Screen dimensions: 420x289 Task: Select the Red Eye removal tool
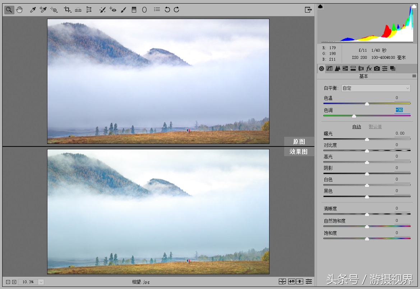pyautogui.click(x=113, y=10)
